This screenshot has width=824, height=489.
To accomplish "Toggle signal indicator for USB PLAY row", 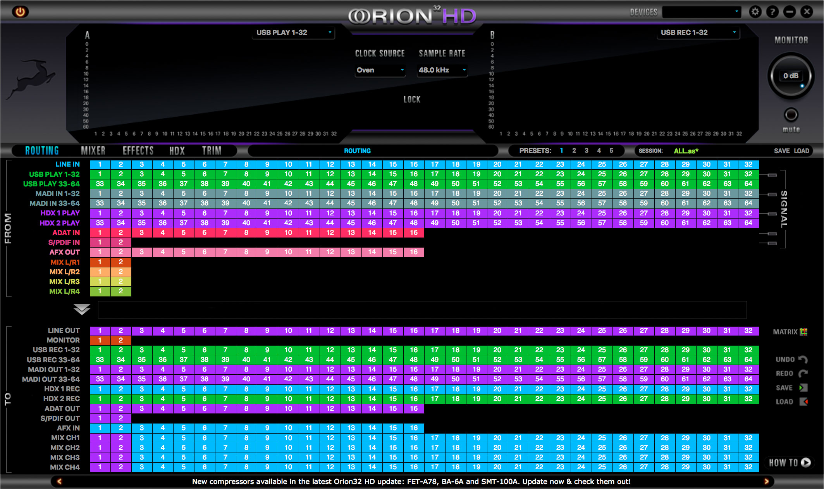I will 772,175.
